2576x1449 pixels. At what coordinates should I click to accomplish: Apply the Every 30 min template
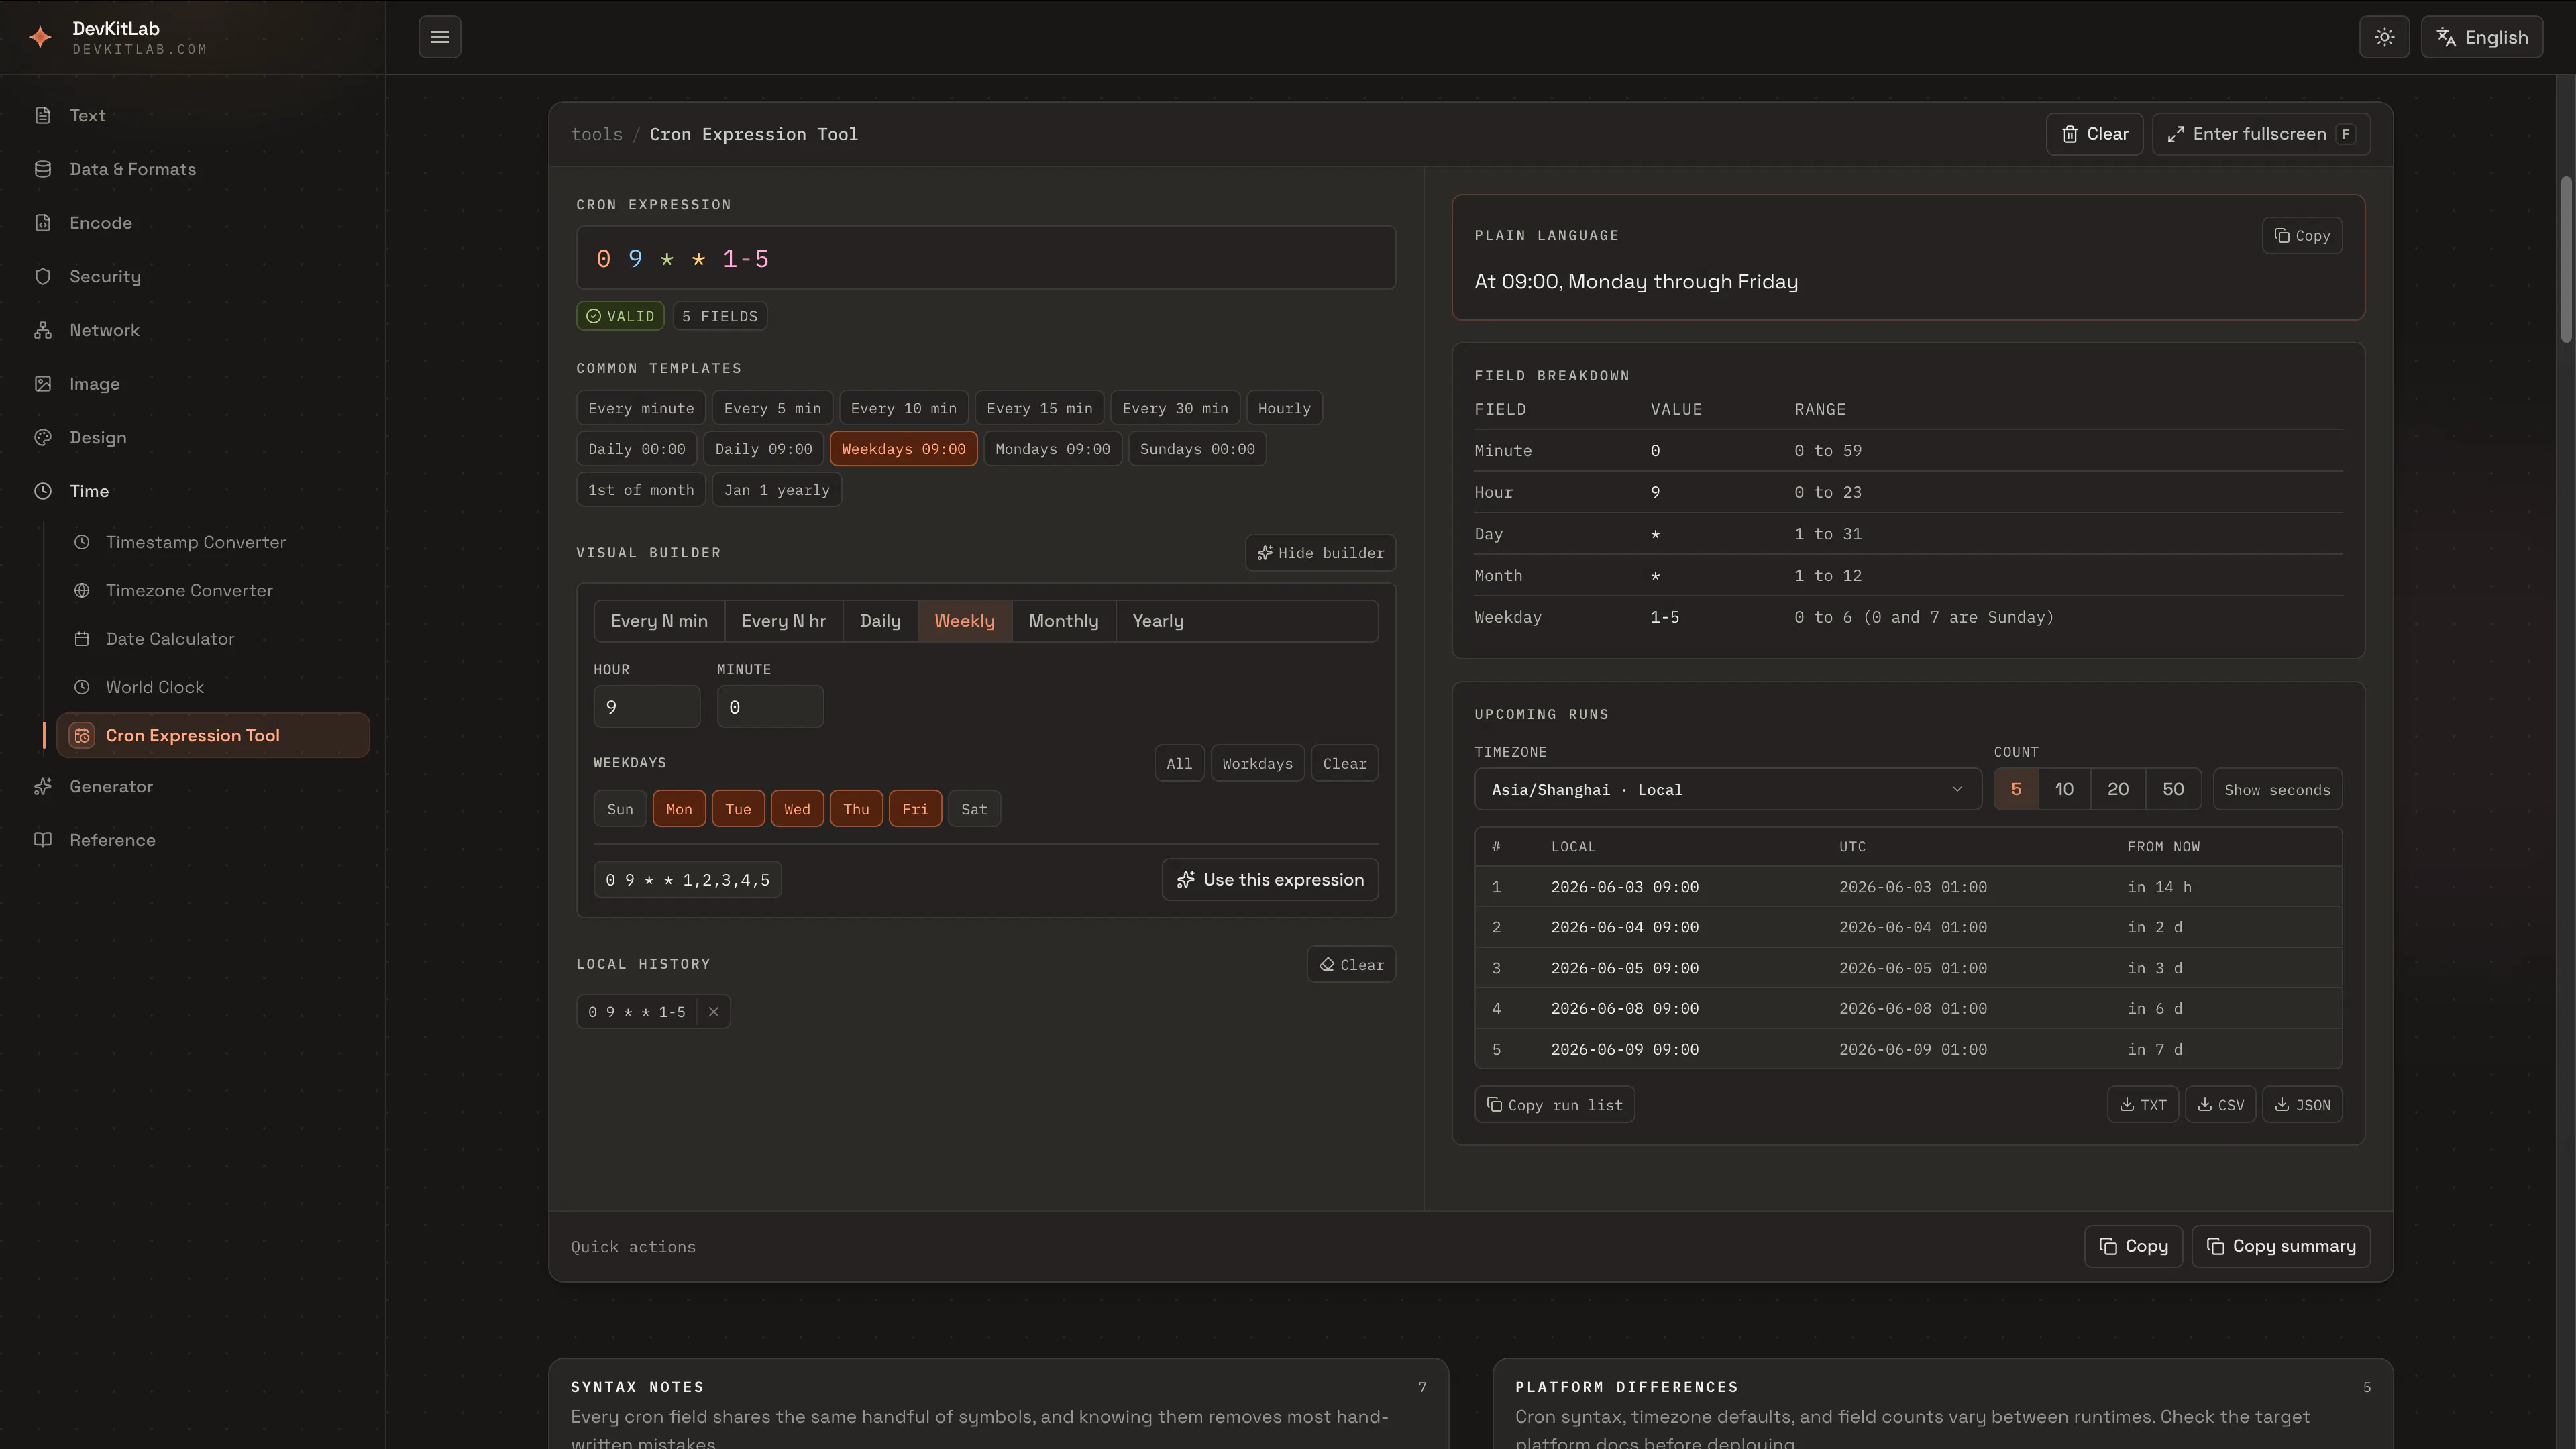point(1175,408)
